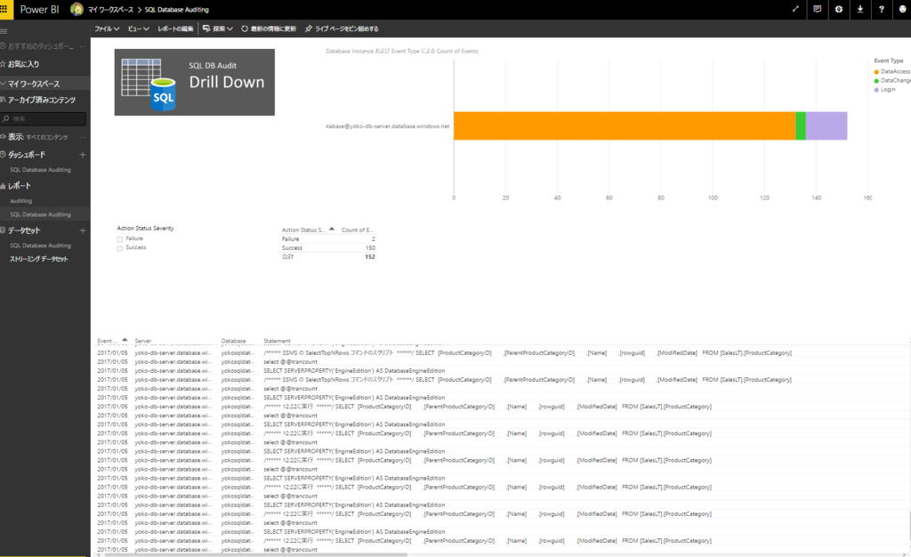Open the help question mark icon

pos(882,9)
